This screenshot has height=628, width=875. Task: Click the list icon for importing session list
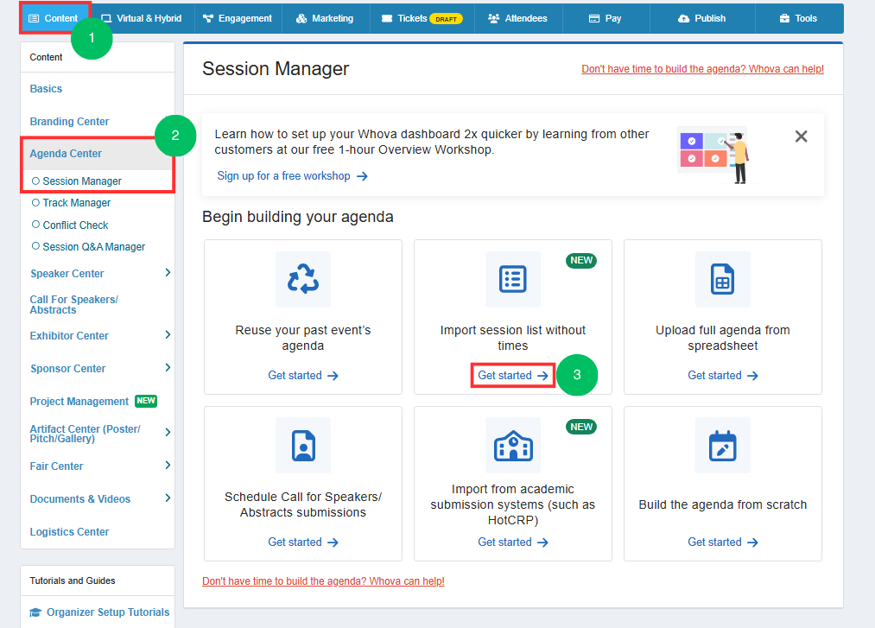point(513,278)
